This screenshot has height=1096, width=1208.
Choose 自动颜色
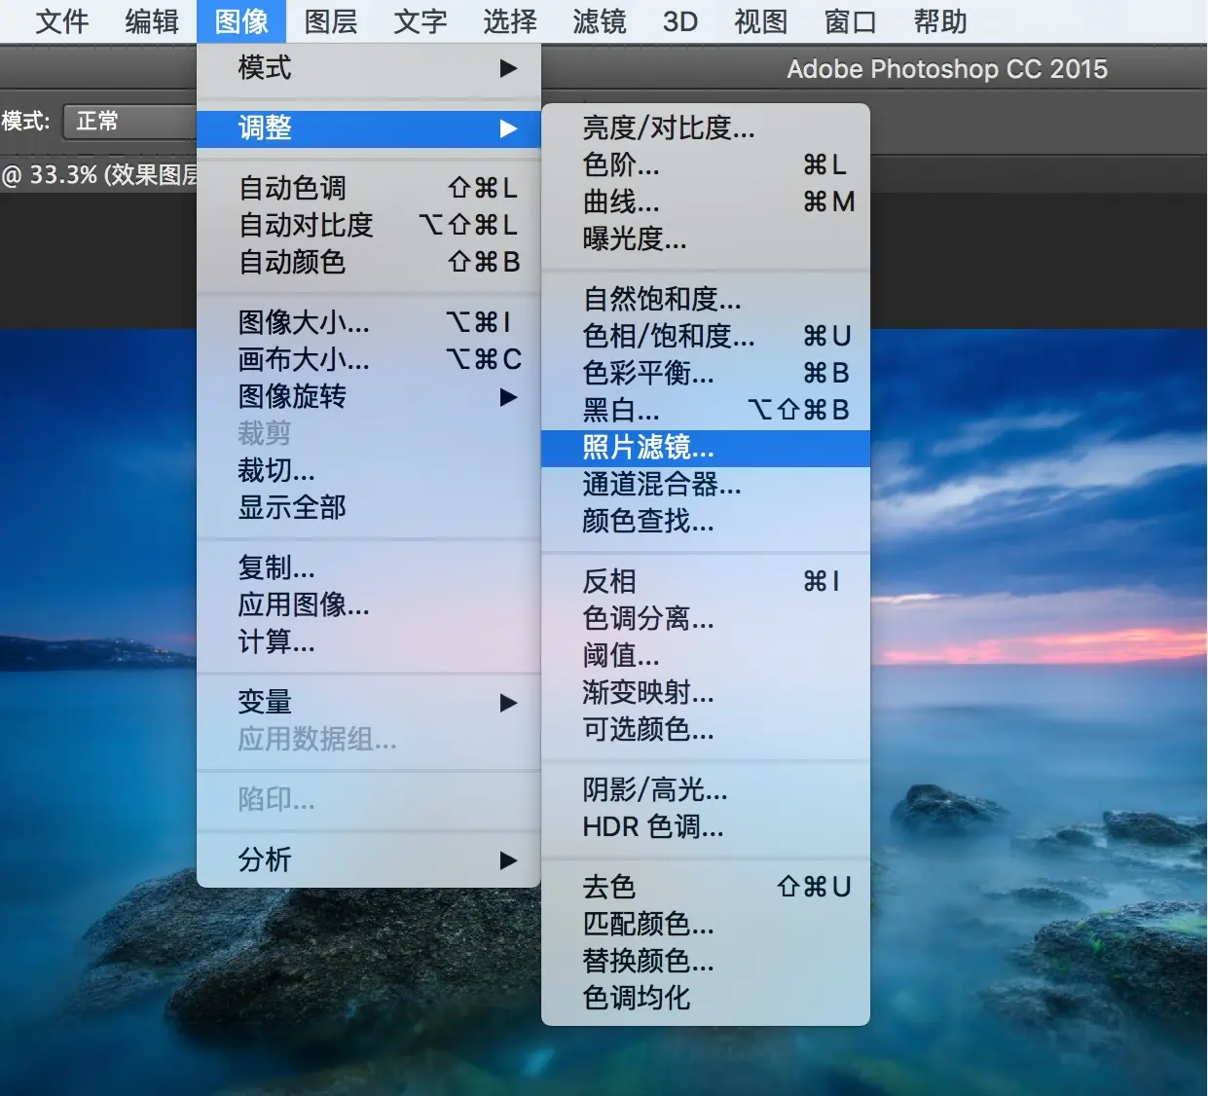tap(369, 262)
